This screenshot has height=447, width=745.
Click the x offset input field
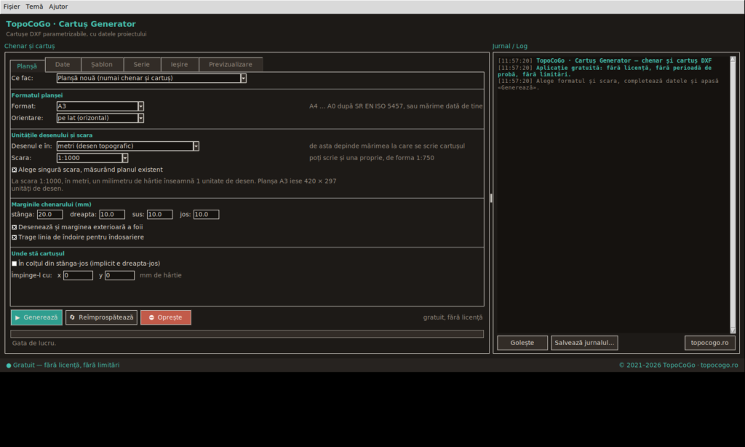pyautogui.click(x=78, y=275)
